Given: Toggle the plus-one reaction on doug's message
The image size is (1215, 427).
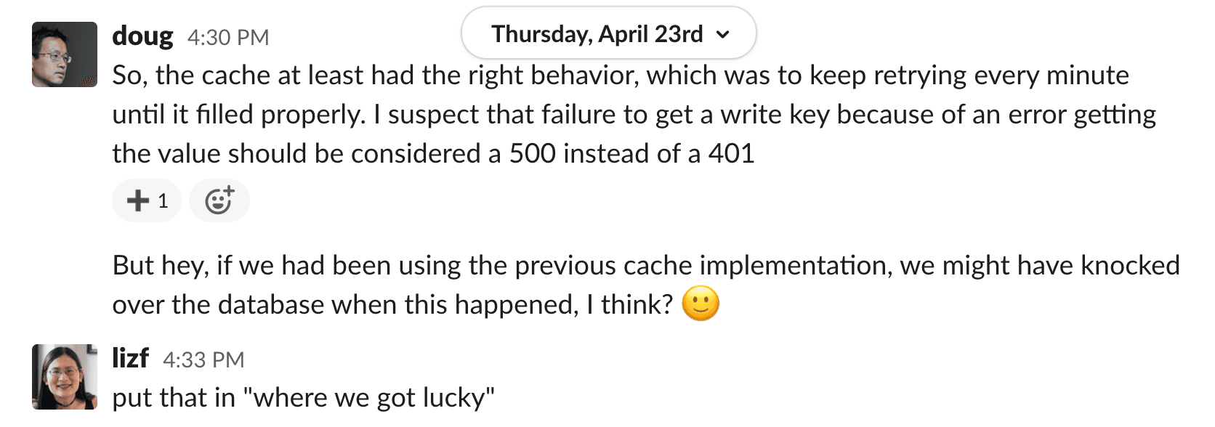Looking at the screenshot, I should click(x=147, y=200).
